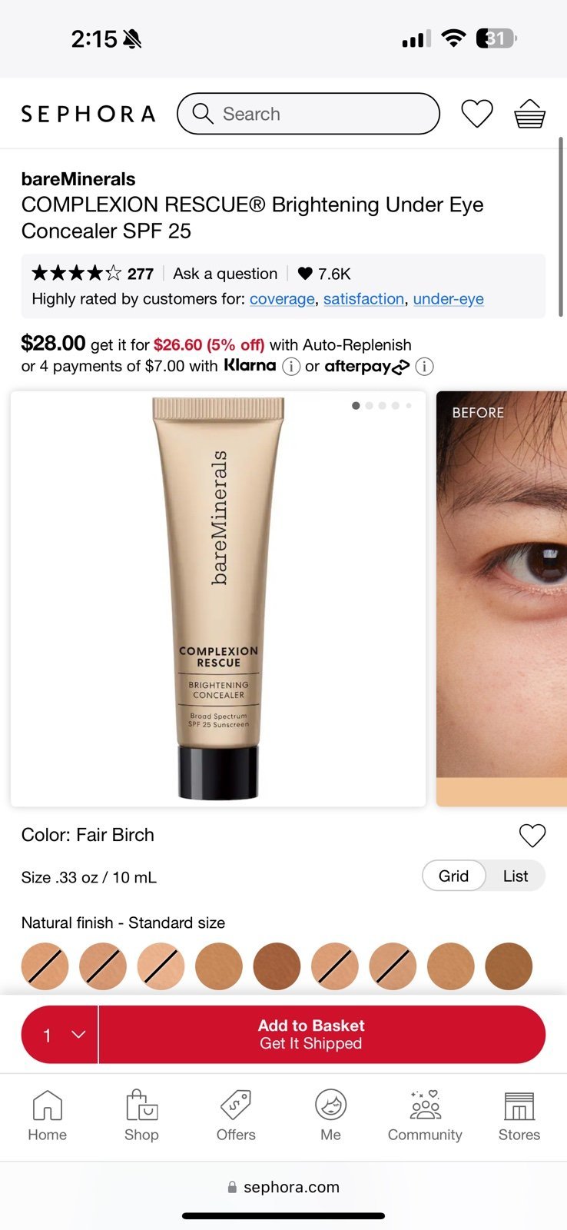Open the coverage rating link
Viewport: 567px width, 1230px height.
282,299
